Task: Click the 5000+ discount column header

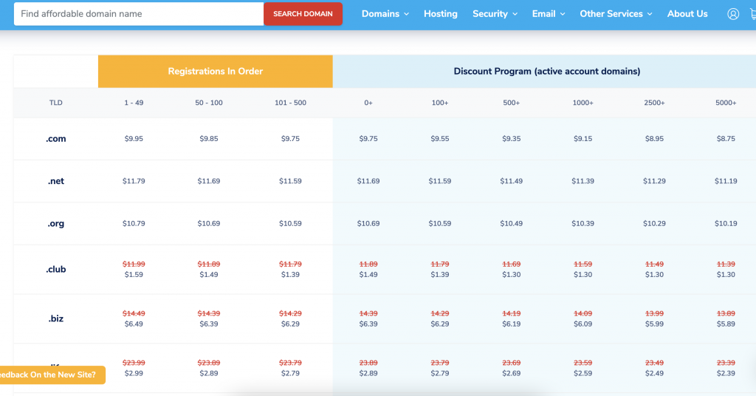Action: tap(725, 103)
